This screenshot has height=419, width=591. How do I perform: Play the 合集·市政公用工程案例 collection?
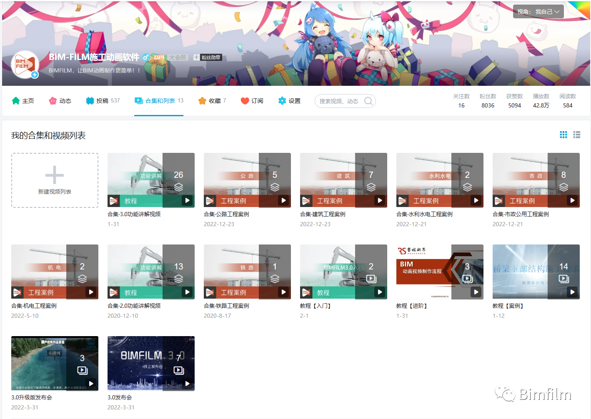[572, 200]
